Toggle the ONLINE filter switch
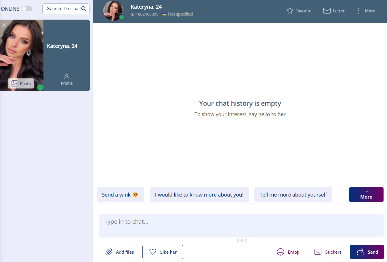 click(x=27, y=9)
